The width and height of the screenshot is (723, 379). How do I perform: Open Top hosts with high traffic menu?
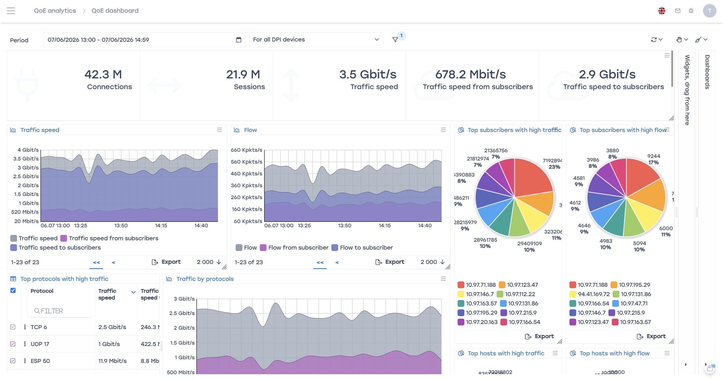(x=555, y=353)
